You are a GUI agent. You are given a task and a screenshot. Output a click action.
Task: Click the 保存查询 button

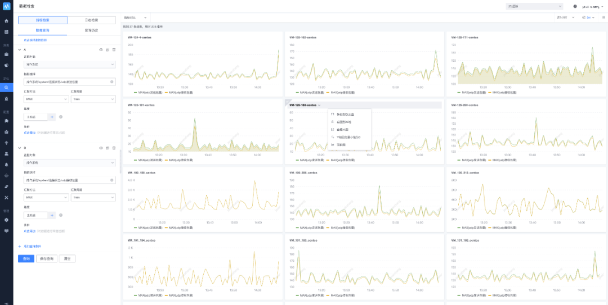[47, 258]
